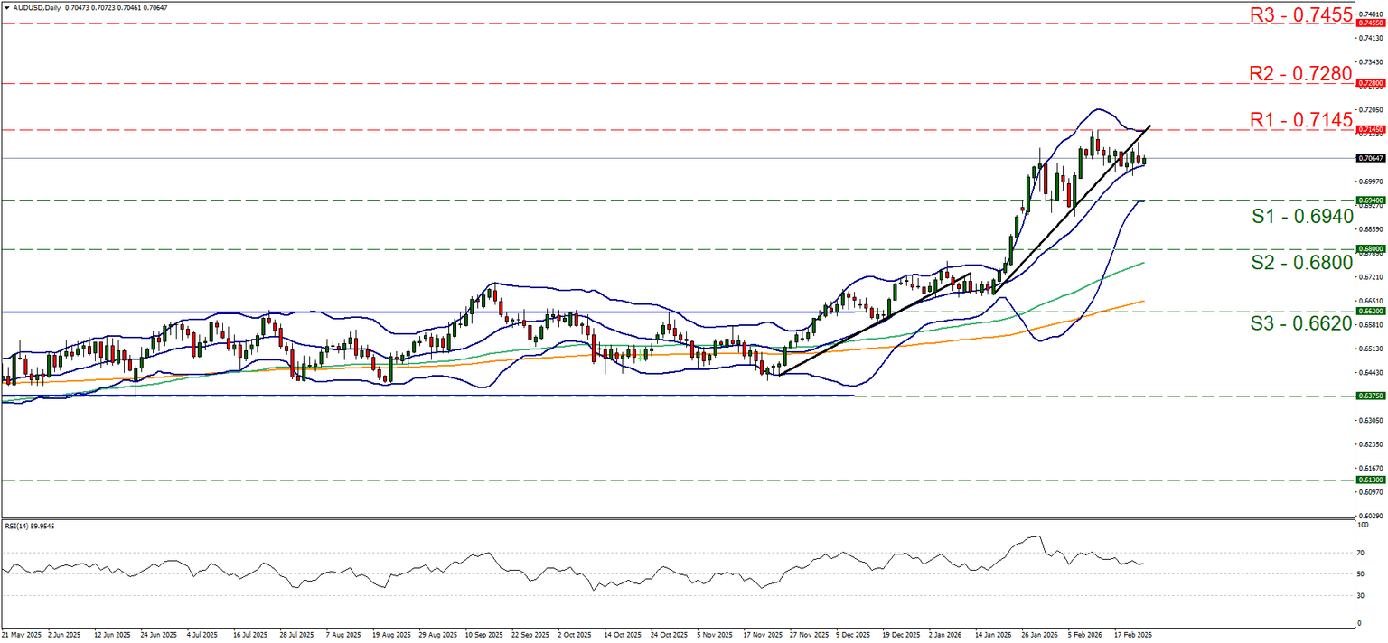Click the green 0.69400 price tag on axis
Viewport: 1388px width, 643px height.
1370,200
